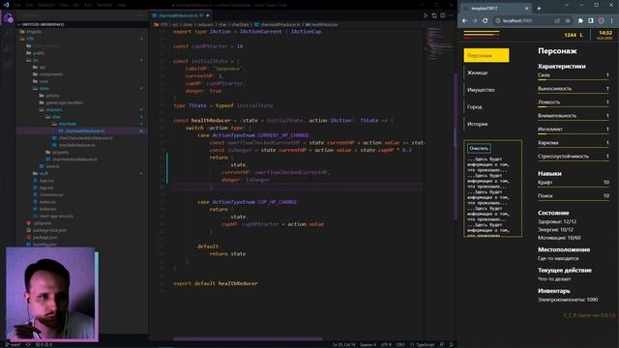Open the browser tab search chevron
This screenshot has width=619, height=348.
click(567, 5)
